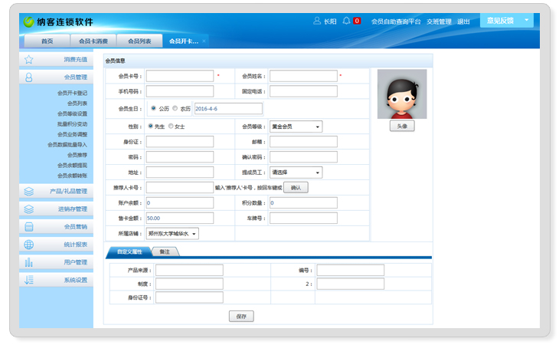559x345 pixels.
Task: Go to the 会员列表 tab
Action: point(139,41)
